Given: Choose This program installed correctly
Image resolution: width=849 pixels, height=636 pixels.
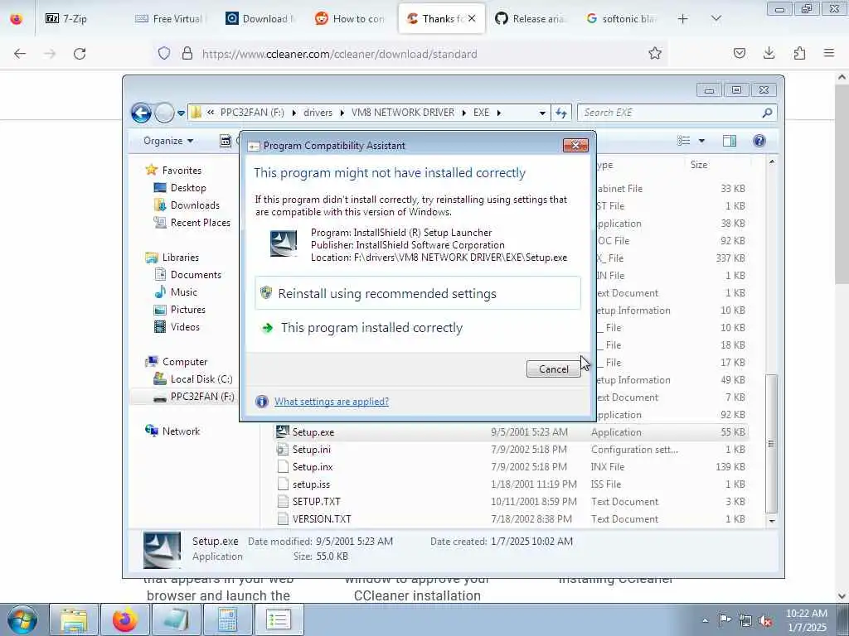Looking at the screenshot, I should (x=418, y=328).
